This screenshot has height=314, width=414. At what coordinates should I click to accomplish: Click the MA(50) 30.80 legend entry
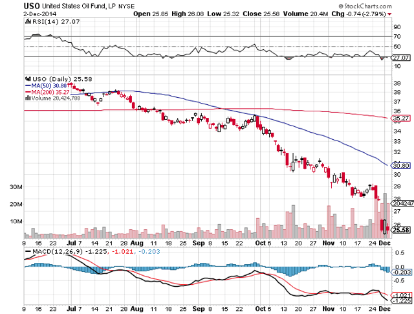(46, 85)
